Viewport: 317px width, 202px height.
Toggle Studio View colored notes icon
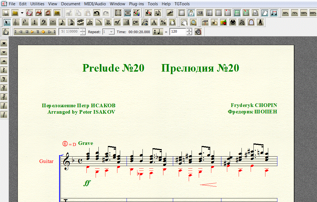[136, 13]
